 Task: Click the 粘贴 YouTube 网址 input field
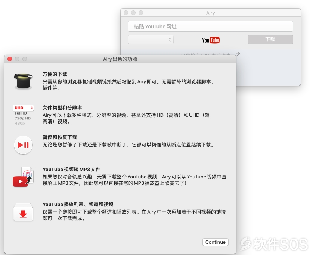coord(211,27)
